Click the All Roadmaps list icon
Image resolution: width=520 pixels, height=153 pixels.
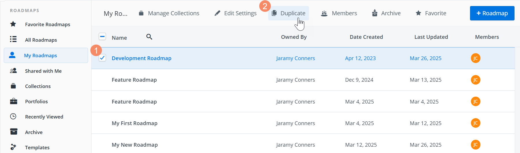coord(13,39)
